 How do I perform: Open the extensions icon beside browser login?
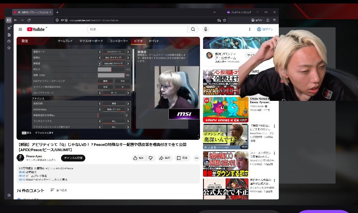coord(268,20)
